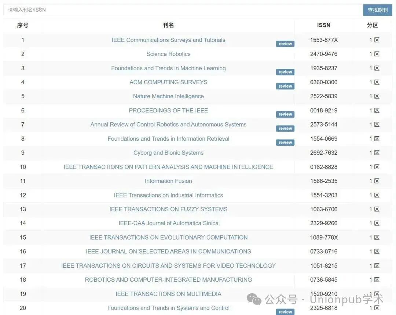
Task: Click the journal name/ISSN search input field
Action: coord(183,10)
